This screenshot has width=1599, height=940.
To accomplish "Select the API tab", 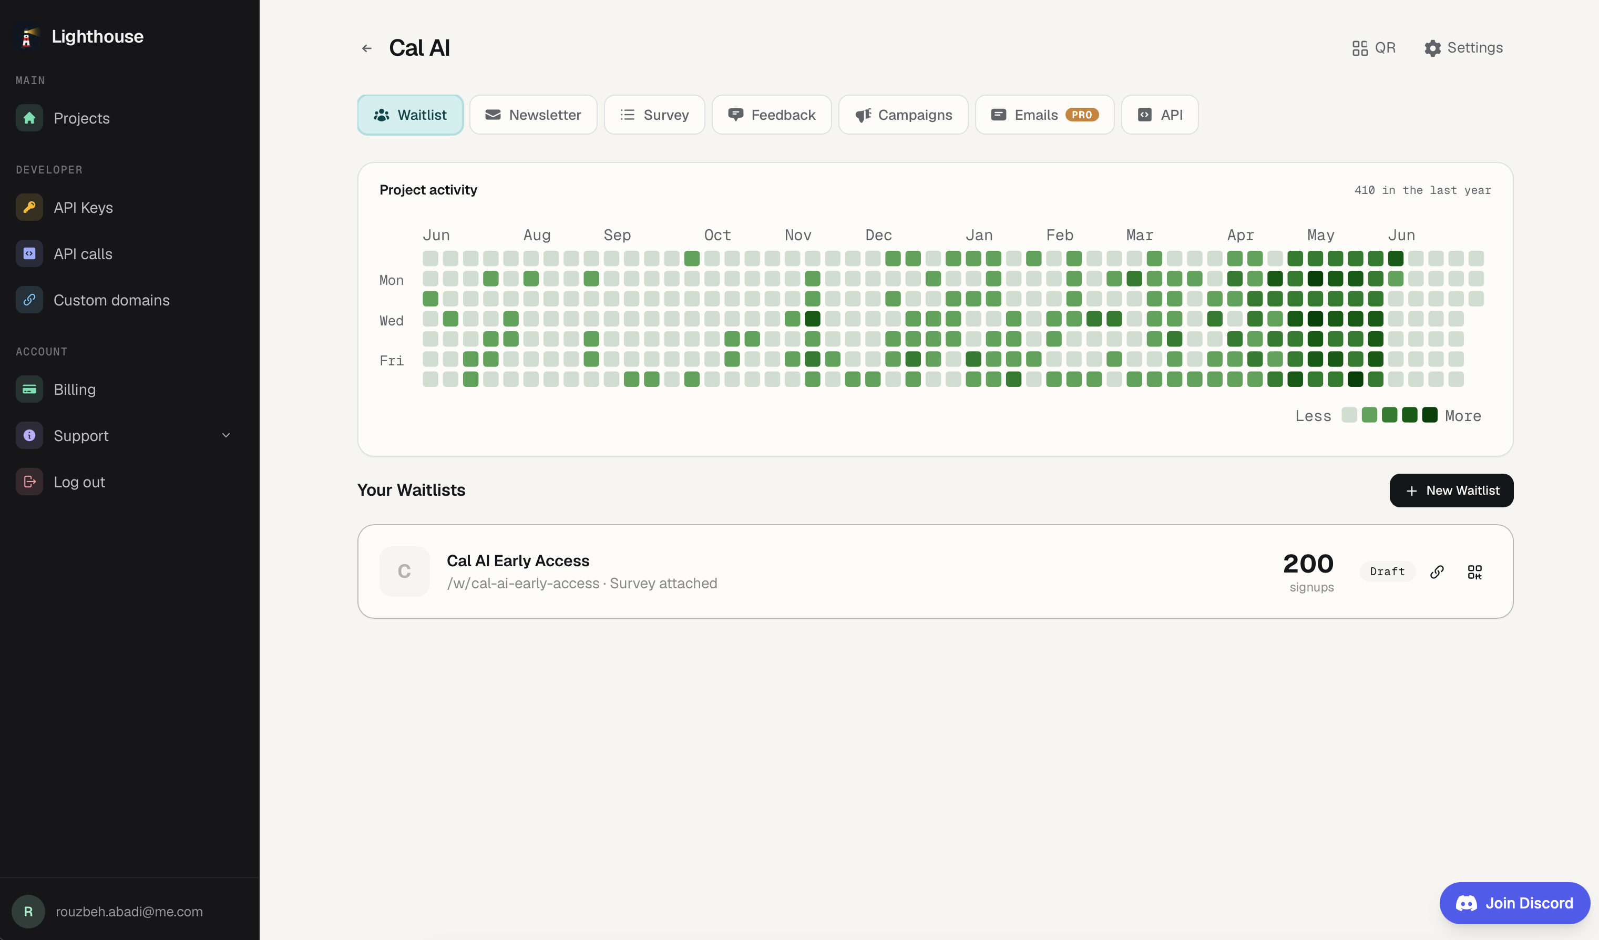I will pos(1160,115).
